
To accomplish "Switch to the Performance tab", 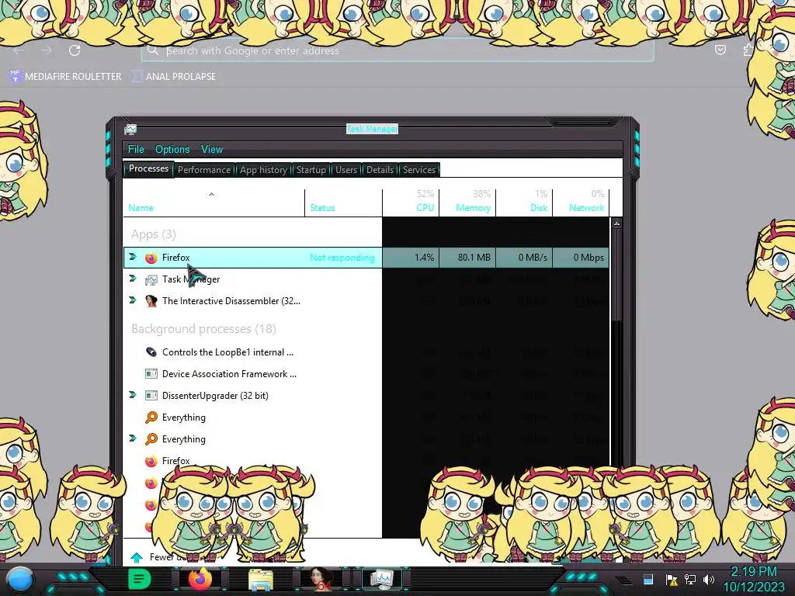I will coord(204,170).
